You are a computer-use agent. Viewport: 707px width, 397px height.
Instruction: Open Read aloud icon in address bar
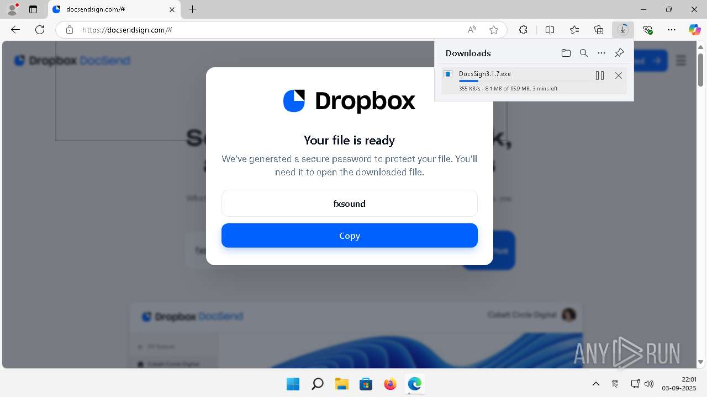click(472, 30)
